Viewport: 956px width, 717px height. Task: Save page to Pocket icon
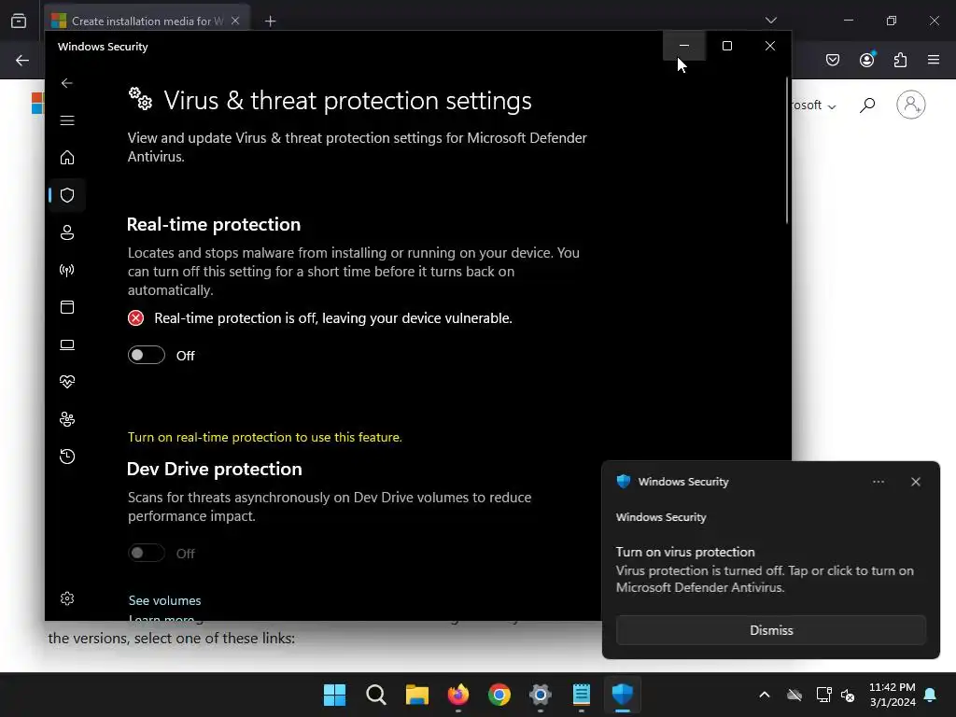832,60
